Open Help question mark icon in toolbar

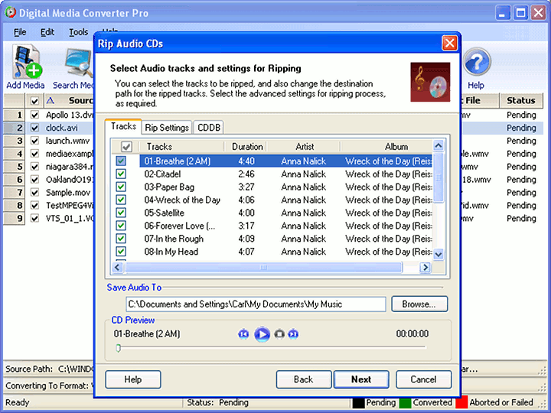pos(476,68)
